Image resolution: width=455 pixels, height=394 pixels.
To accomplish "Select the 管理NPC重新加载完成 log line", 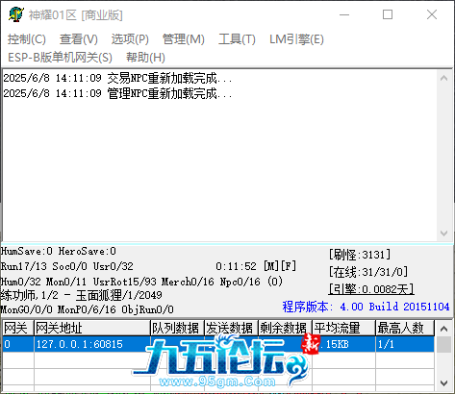I will pos(117,93).
